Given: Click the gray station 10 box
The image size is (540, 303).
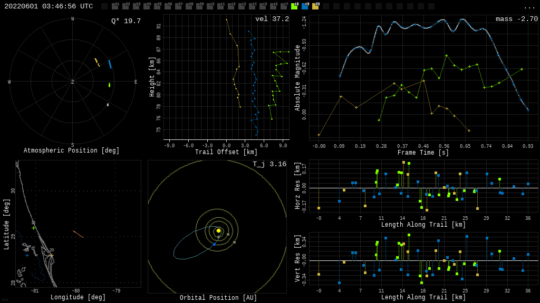Looking at the screenshot, I should [210, 6].
